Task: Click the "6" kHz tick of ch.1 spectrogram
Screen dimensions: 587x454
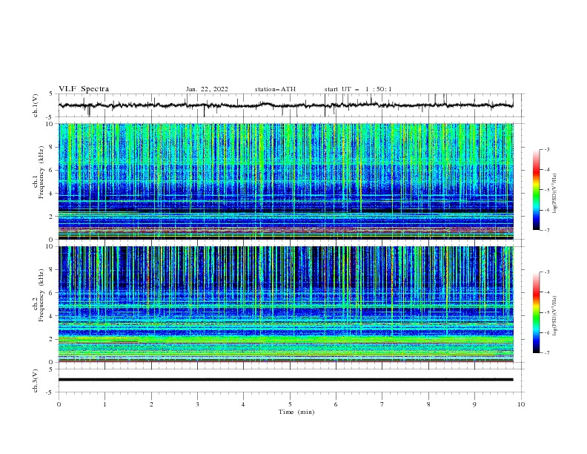Action: point(53,170)
